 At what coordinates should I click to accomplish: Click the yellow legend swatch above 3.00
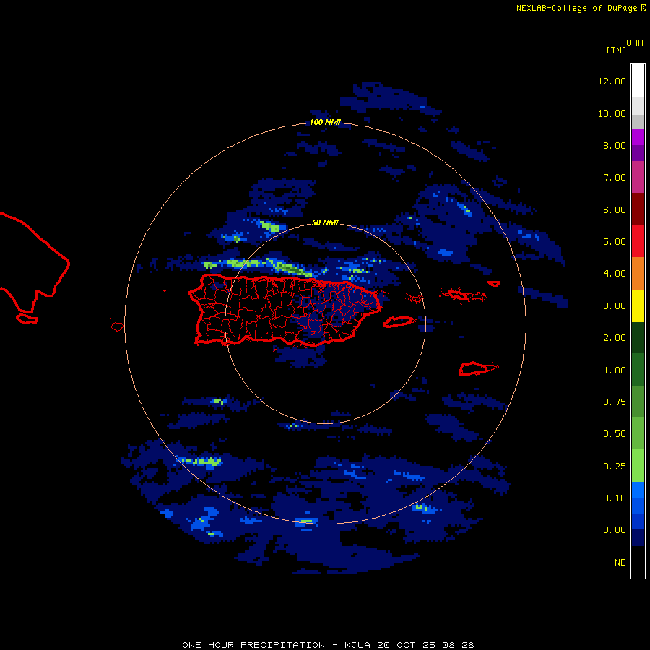638,305
